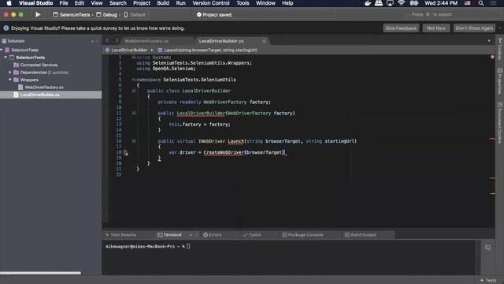Click Launch method breadcrumb selector
504x284 pixels.
tap(207, 50)
